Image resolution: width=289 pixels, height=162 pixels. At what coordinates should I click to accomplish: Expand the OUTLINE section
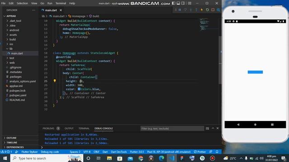click(x=11, y=138)
